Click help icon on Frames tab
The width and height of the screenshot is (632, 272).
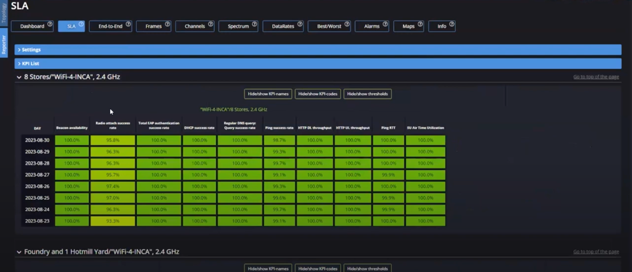(167, 24)
